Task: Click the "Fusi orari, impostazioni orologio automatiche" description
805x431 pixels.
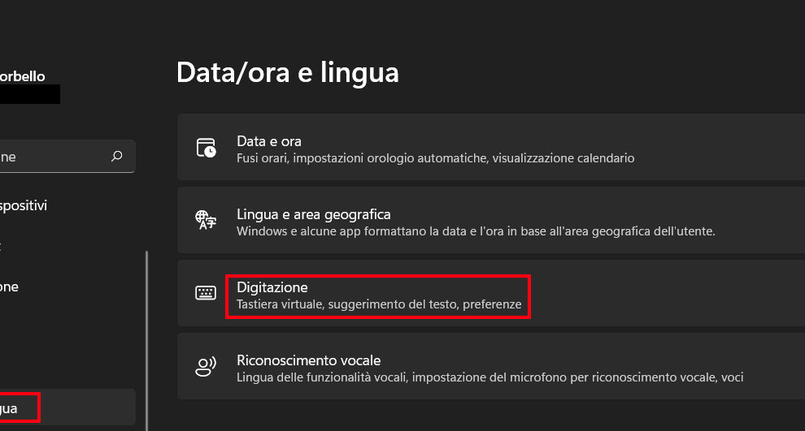Action: coord(435,158)
